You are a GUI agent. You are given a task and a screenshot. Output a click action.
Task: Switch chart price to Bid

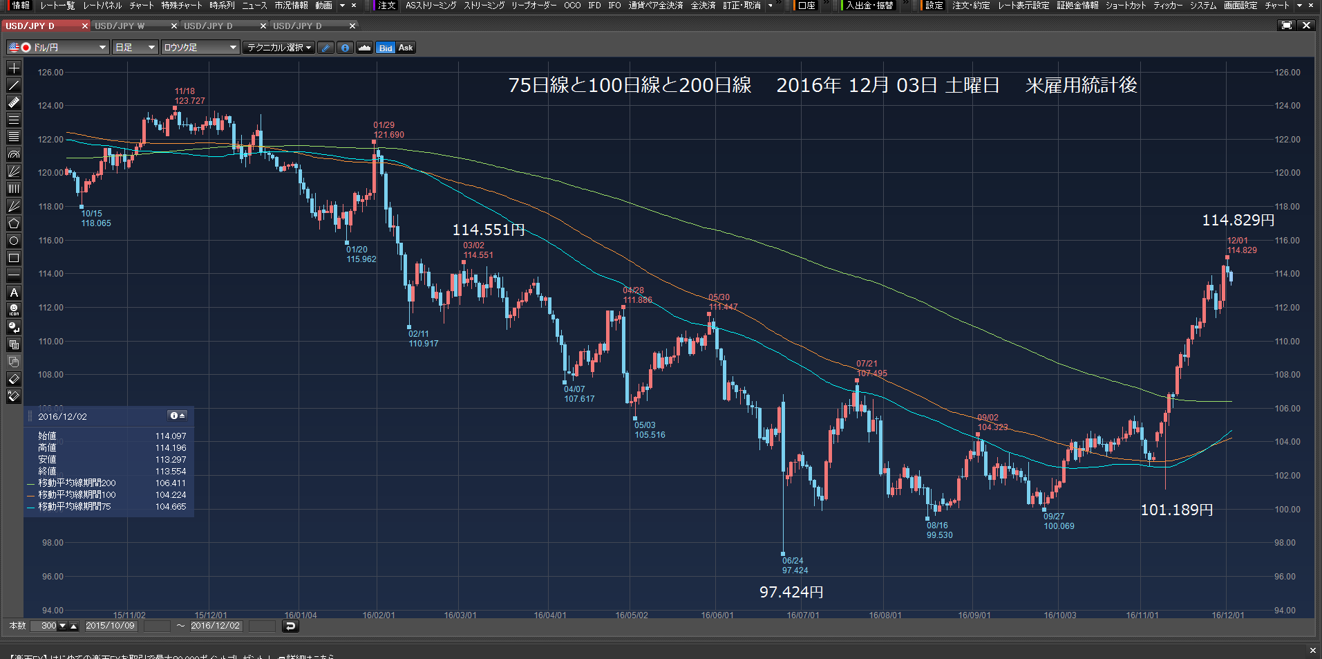pos(386,48)
